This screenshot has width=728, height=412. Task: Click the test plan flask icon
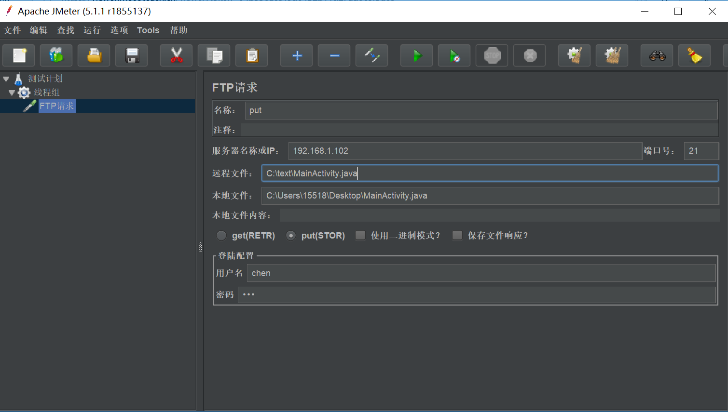click(x=18, y=79)
